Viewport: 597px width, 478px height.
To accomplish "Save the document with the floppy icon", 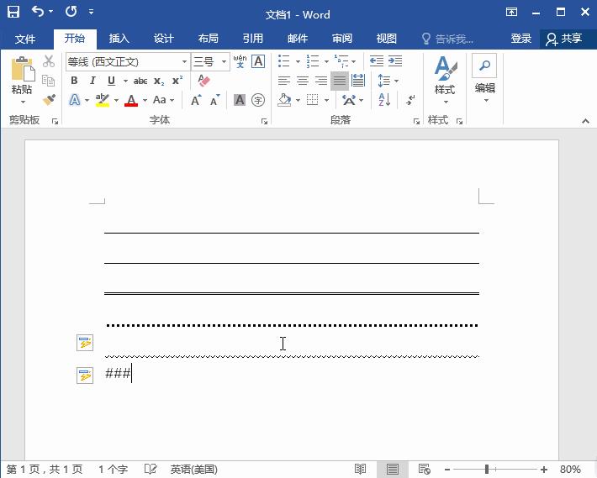I will pos(13,12).
